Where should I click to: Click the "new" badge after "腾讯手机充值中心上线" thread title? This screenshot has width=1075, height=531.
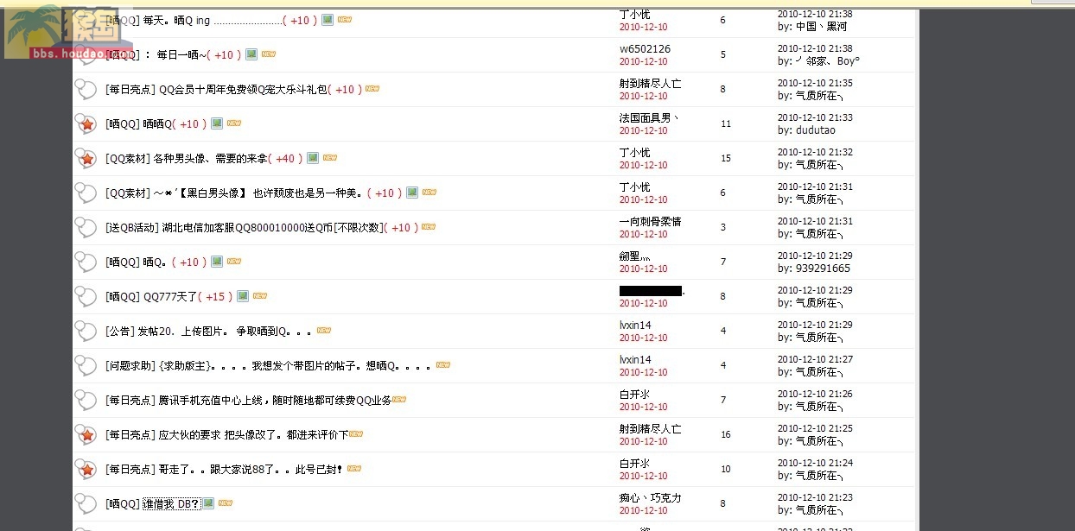(399, 400)
